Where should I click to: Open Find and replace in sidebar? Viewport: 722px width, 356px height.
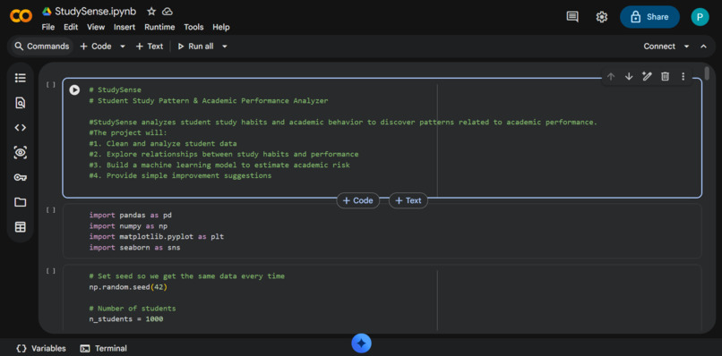21,103
